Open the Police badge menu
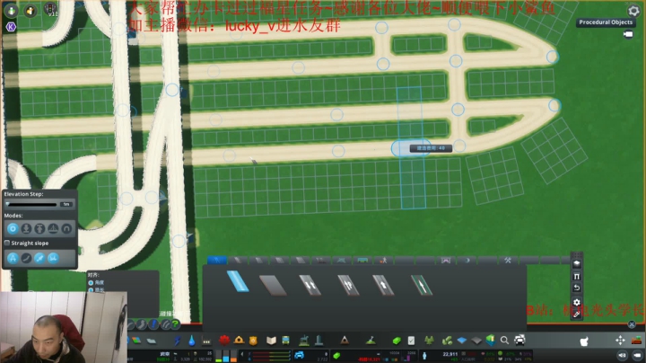Image resolution: width=646 pixels, height=363 pixels. (x=253, y=341)
